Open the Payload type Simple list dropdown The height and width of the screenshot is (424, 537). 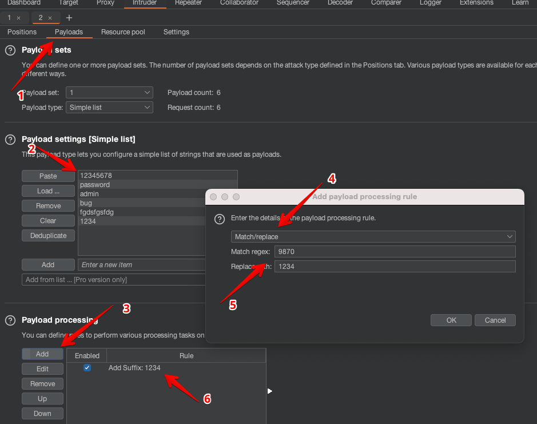tap(109, 107)
